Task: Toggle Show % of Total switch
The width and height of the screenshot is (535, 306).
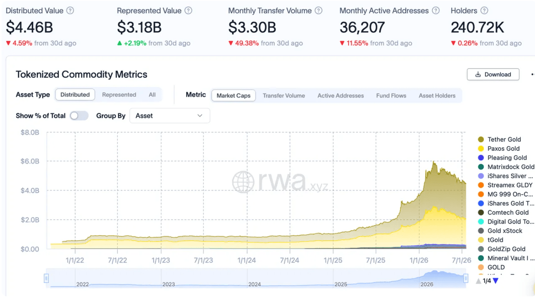Action: click(79, 116)
